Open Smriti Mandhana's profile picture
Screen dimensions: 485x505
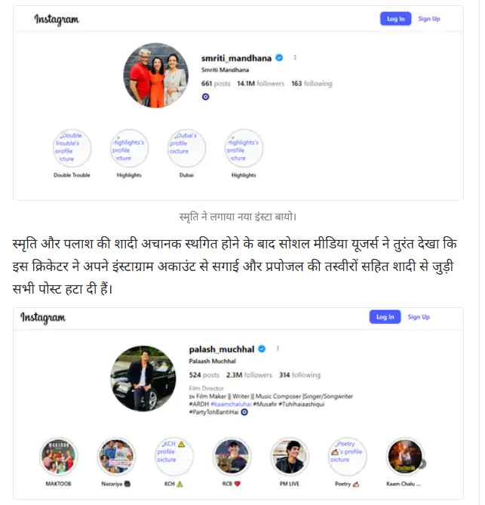click(x=158, y=76)
